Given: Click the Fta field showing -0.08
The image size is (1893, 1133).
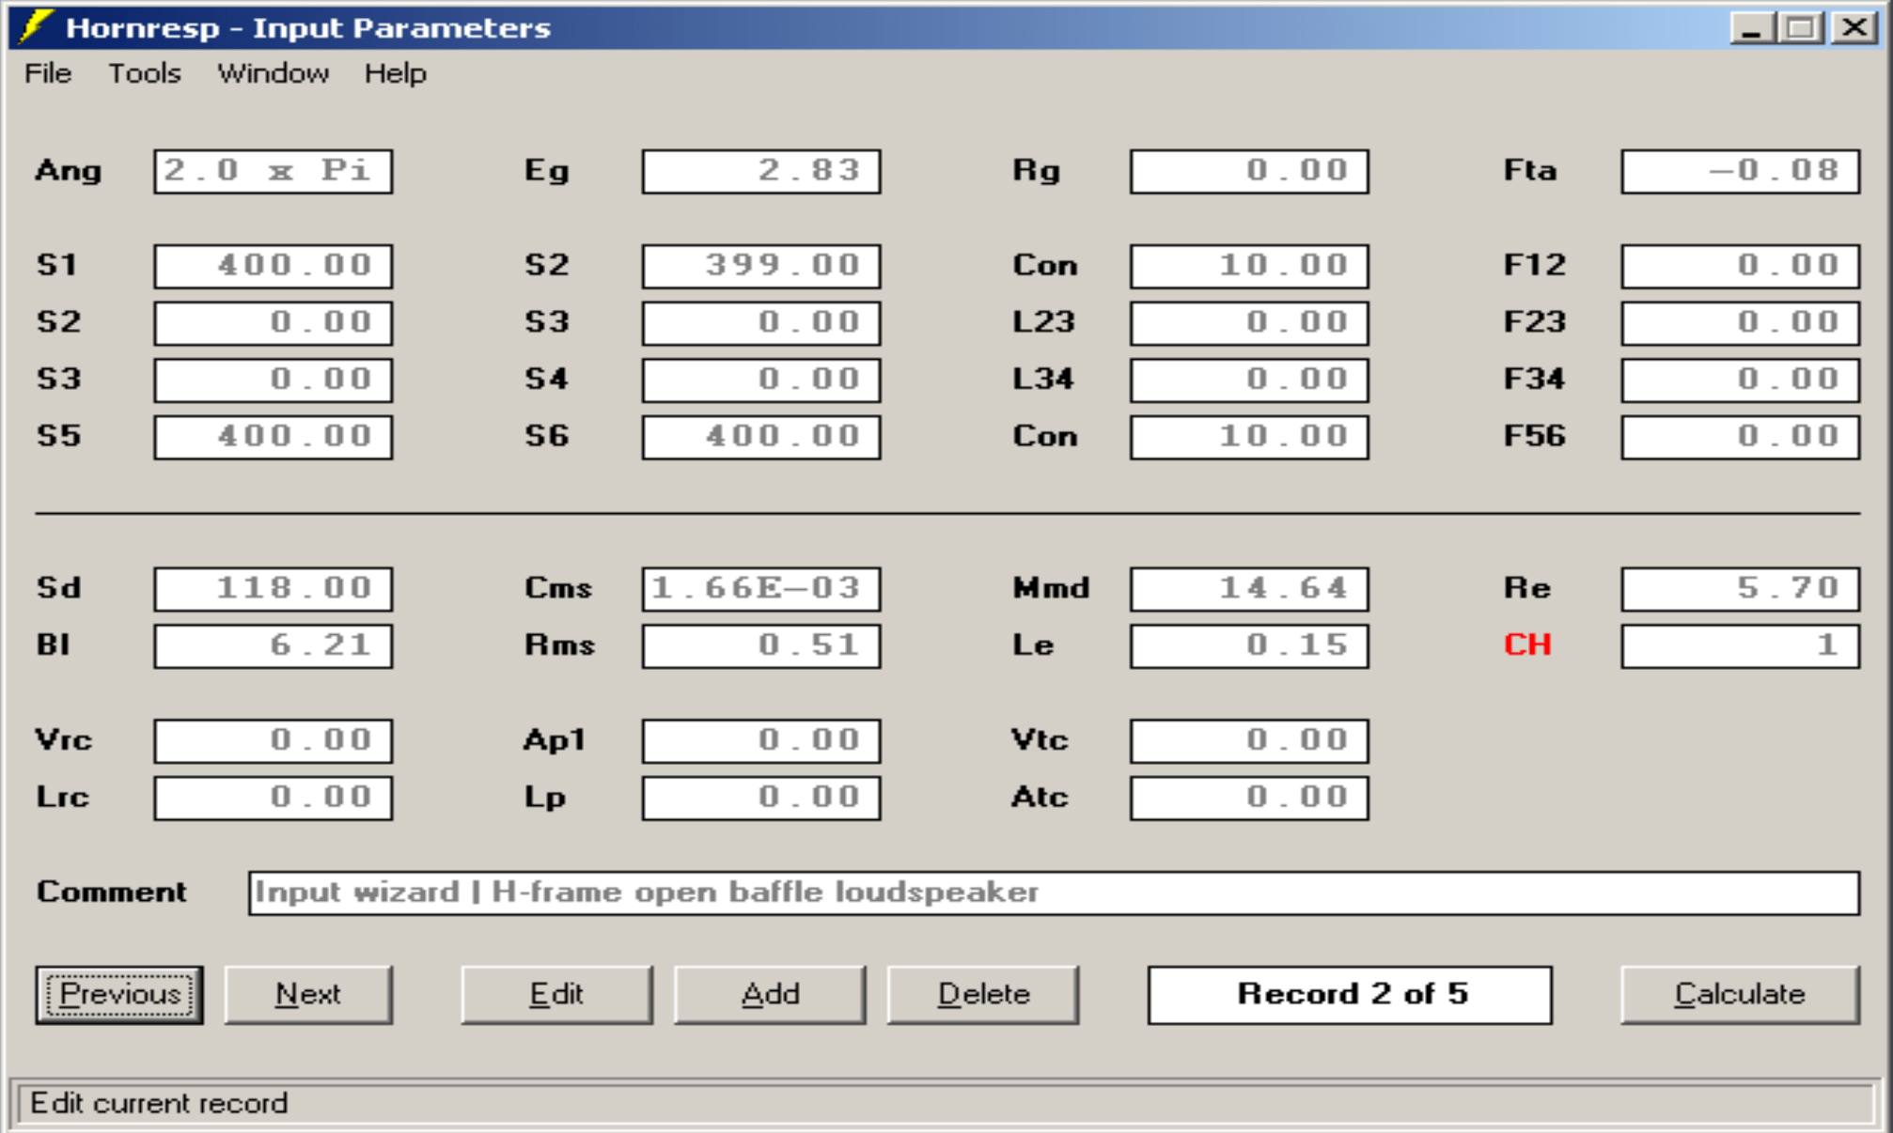Looking at the screenshot, I should pyautogui.click(x=1741, y=171).
